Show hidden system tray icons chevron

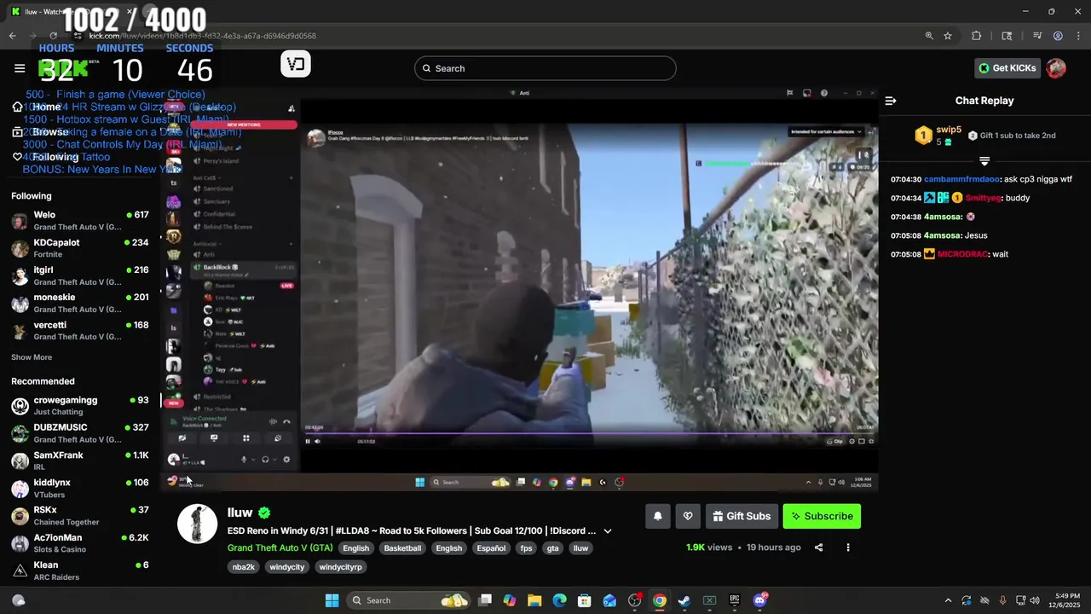tap(948, 600)
